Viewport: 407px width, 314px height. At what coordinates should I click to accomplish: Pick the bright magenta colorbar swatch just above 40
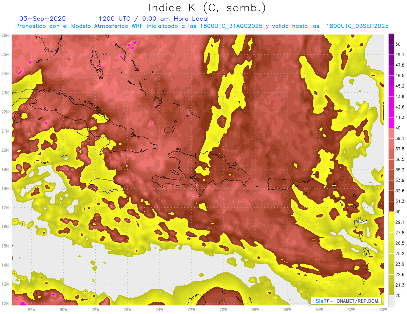click(391, 123)
